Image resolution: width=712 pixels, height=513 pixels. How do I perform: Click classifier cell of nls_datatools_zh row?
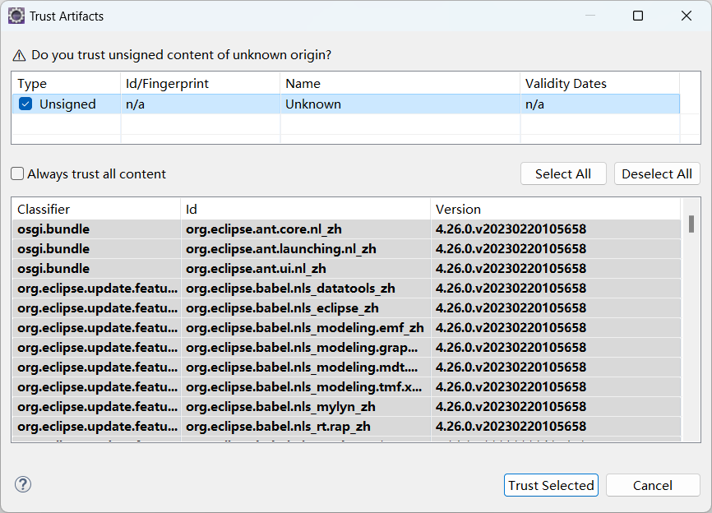97,289
